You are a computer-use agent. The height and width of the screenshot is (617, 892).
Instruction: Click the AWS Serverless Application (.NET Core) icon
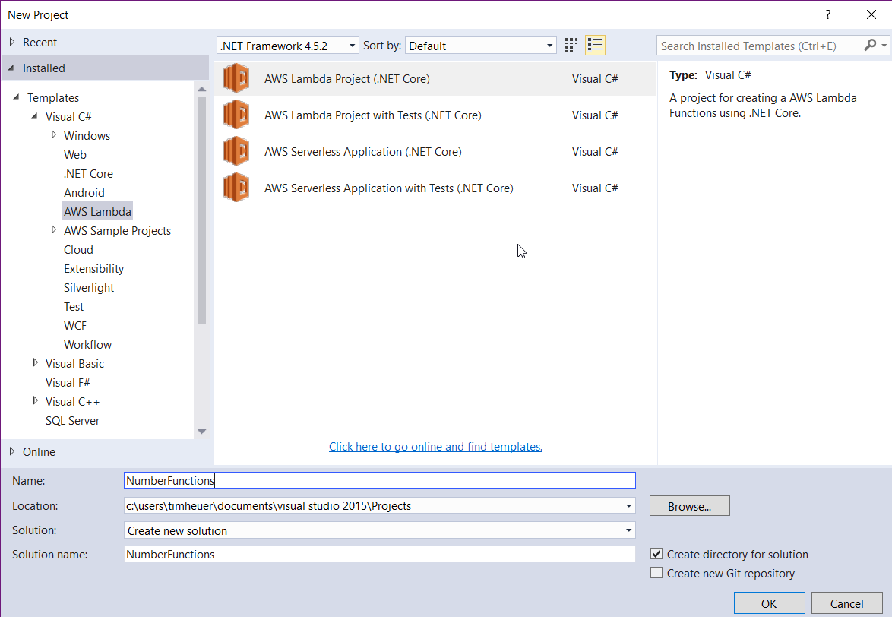[x=236, y=151]
